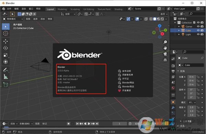Click the viewport pan hand icon
The image size is (206, 134).
(x=165, y=48)
